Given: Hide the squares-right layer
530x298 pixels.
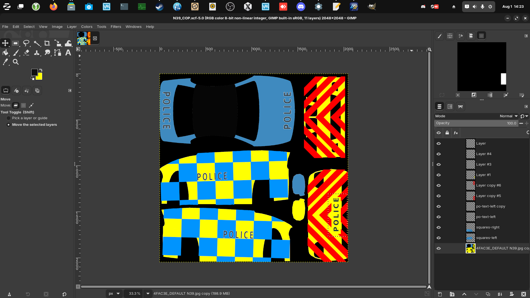Looking at the screenshot, I should 439,227.
